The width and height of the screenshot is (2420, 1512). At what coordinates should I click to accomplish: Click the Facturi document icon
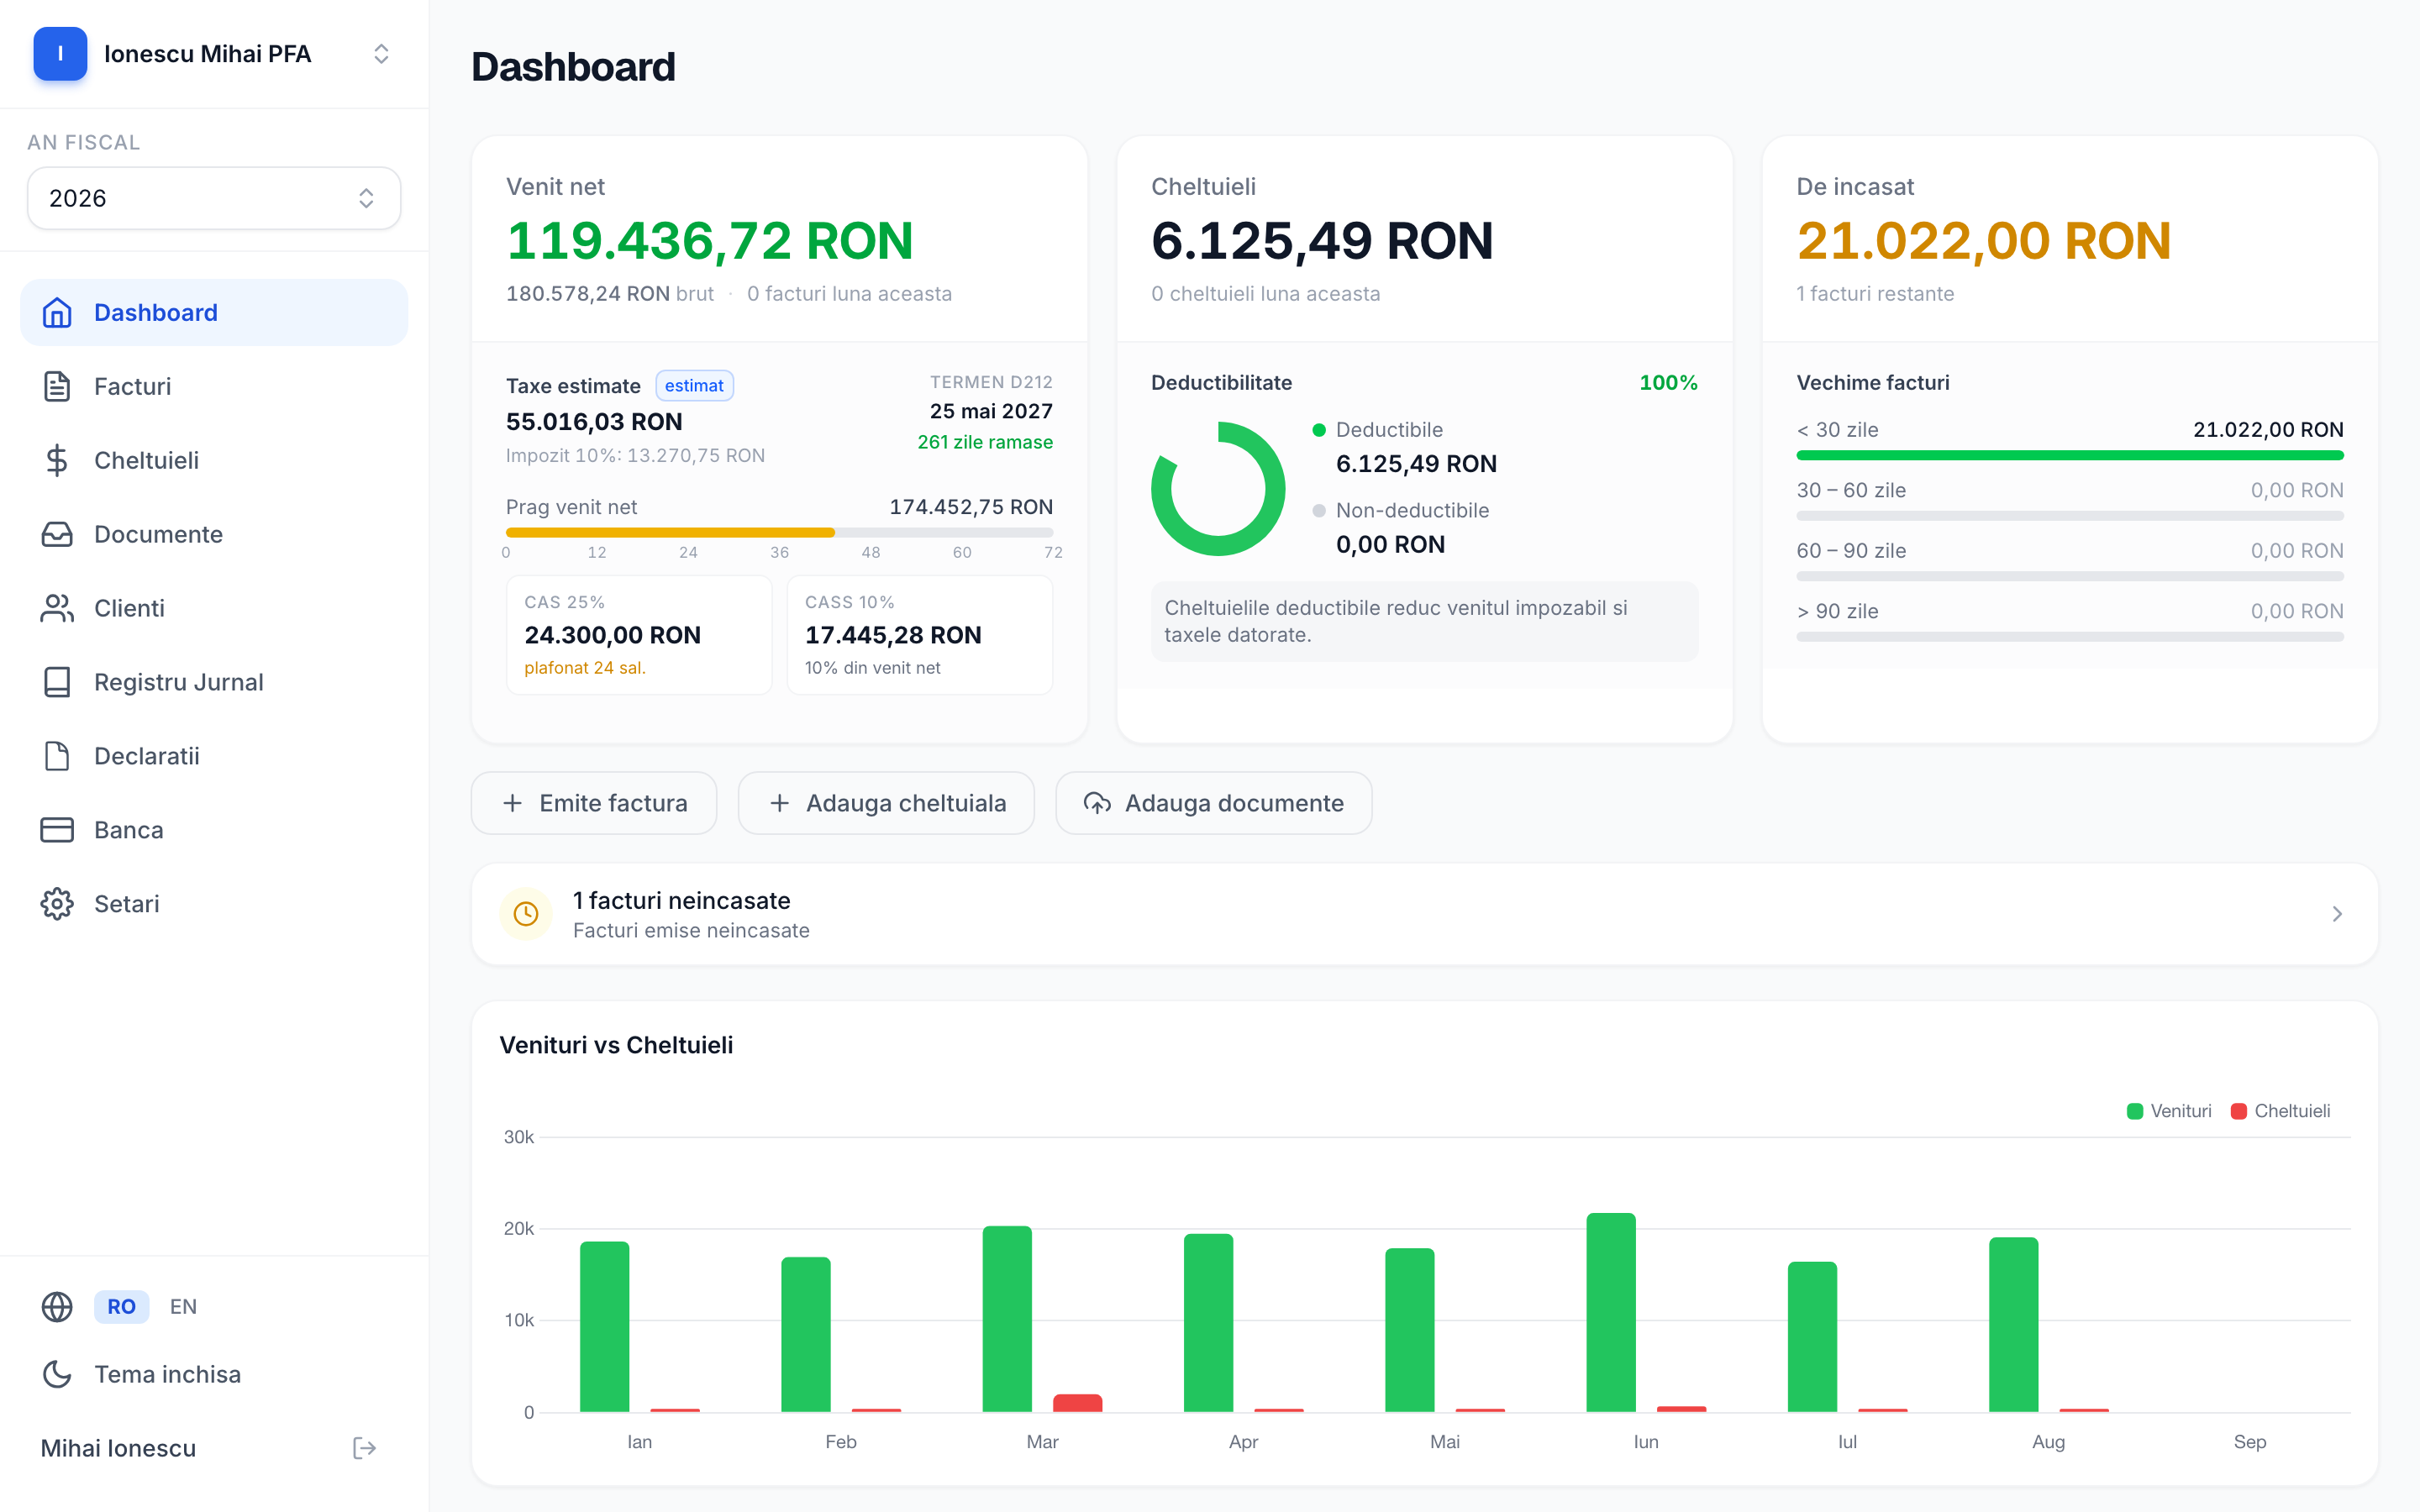click(x=57, y=387)
